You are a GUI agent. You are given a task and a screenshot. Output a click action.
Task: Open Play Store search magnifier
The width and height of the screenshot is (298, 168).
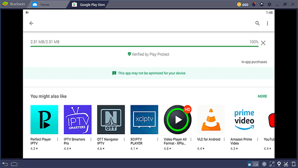pos(257,23)
